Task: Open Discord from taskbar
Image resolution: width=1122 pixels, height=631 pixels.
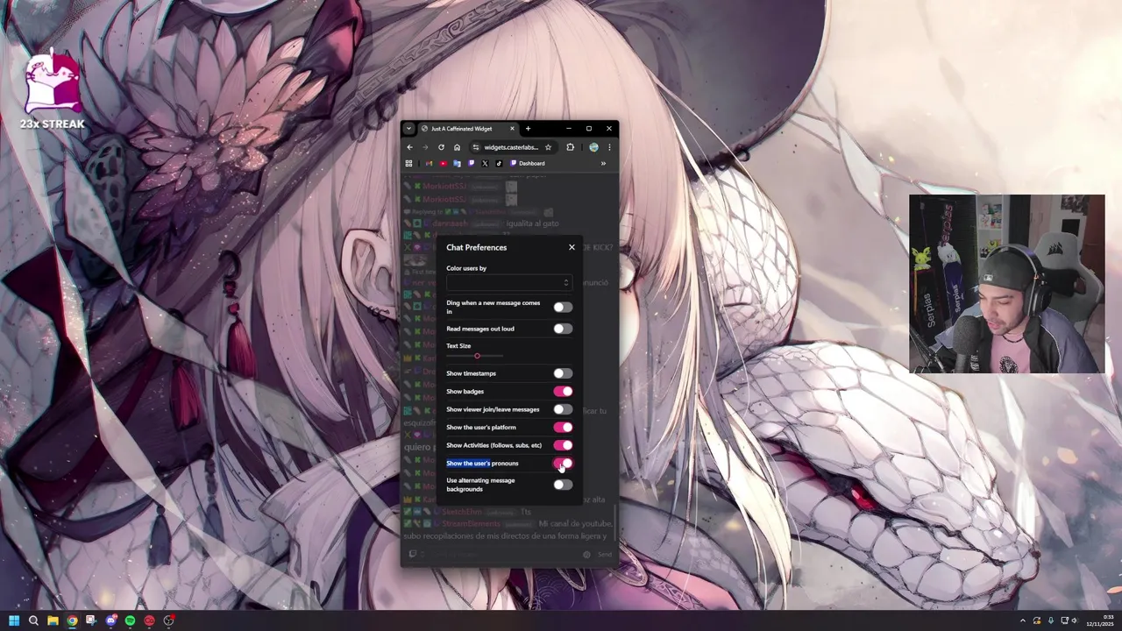Action: point(110,620)
